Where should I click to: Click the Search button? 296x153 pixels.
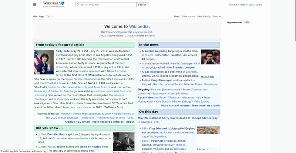[x=142, y=4]
